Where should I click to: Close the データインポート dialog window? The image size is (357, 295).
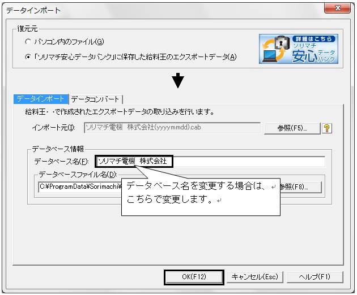pos(337,8)
